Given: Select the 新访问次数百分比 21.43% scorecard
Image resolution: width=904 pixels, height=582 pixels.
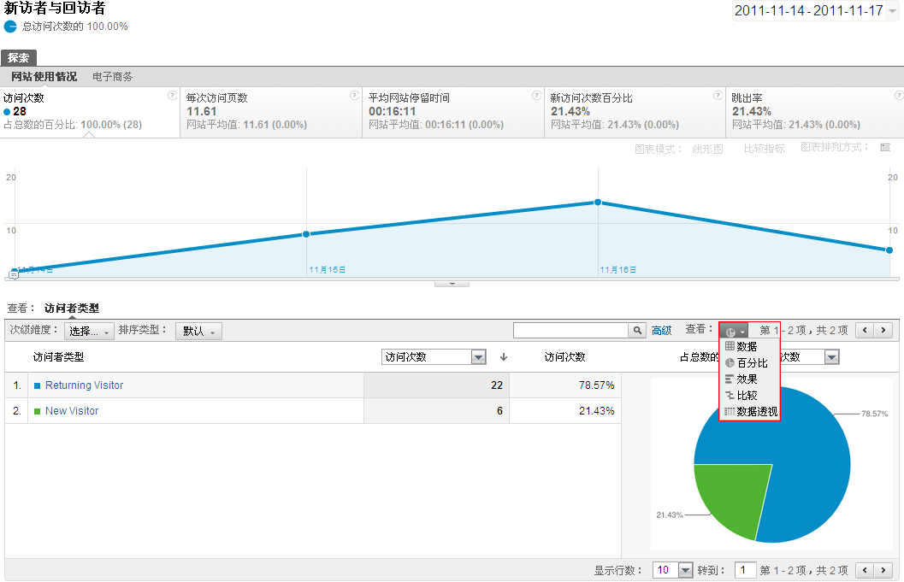Looking at the screenshot, I should click(x=635, y=112).
